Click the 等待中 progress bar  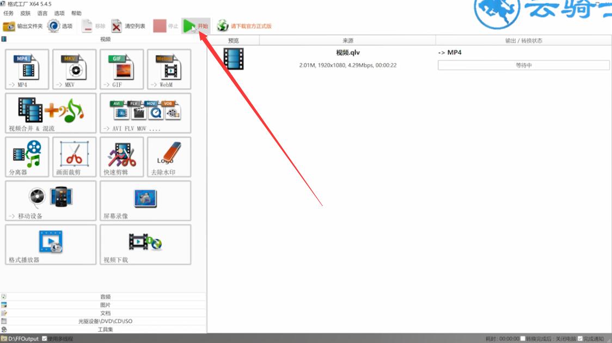click(x=523, y=65)
